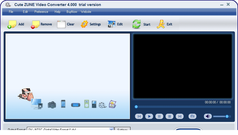Image resolution: width=238 pixels, height=135 pixels.
Task: Click the Exit running man icon
Action: click(x=161, y=24)
